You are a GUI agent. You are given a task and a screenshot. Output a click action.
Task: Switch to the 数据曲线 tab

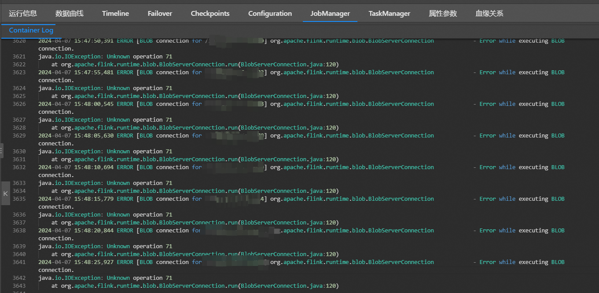click(x=70, y=13)
